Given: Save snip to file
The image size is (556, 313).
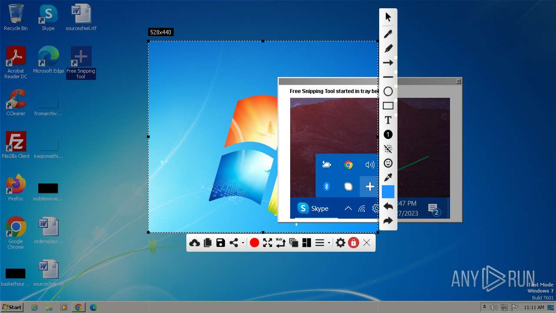Looking at the screenshot, I should (221, 243).
